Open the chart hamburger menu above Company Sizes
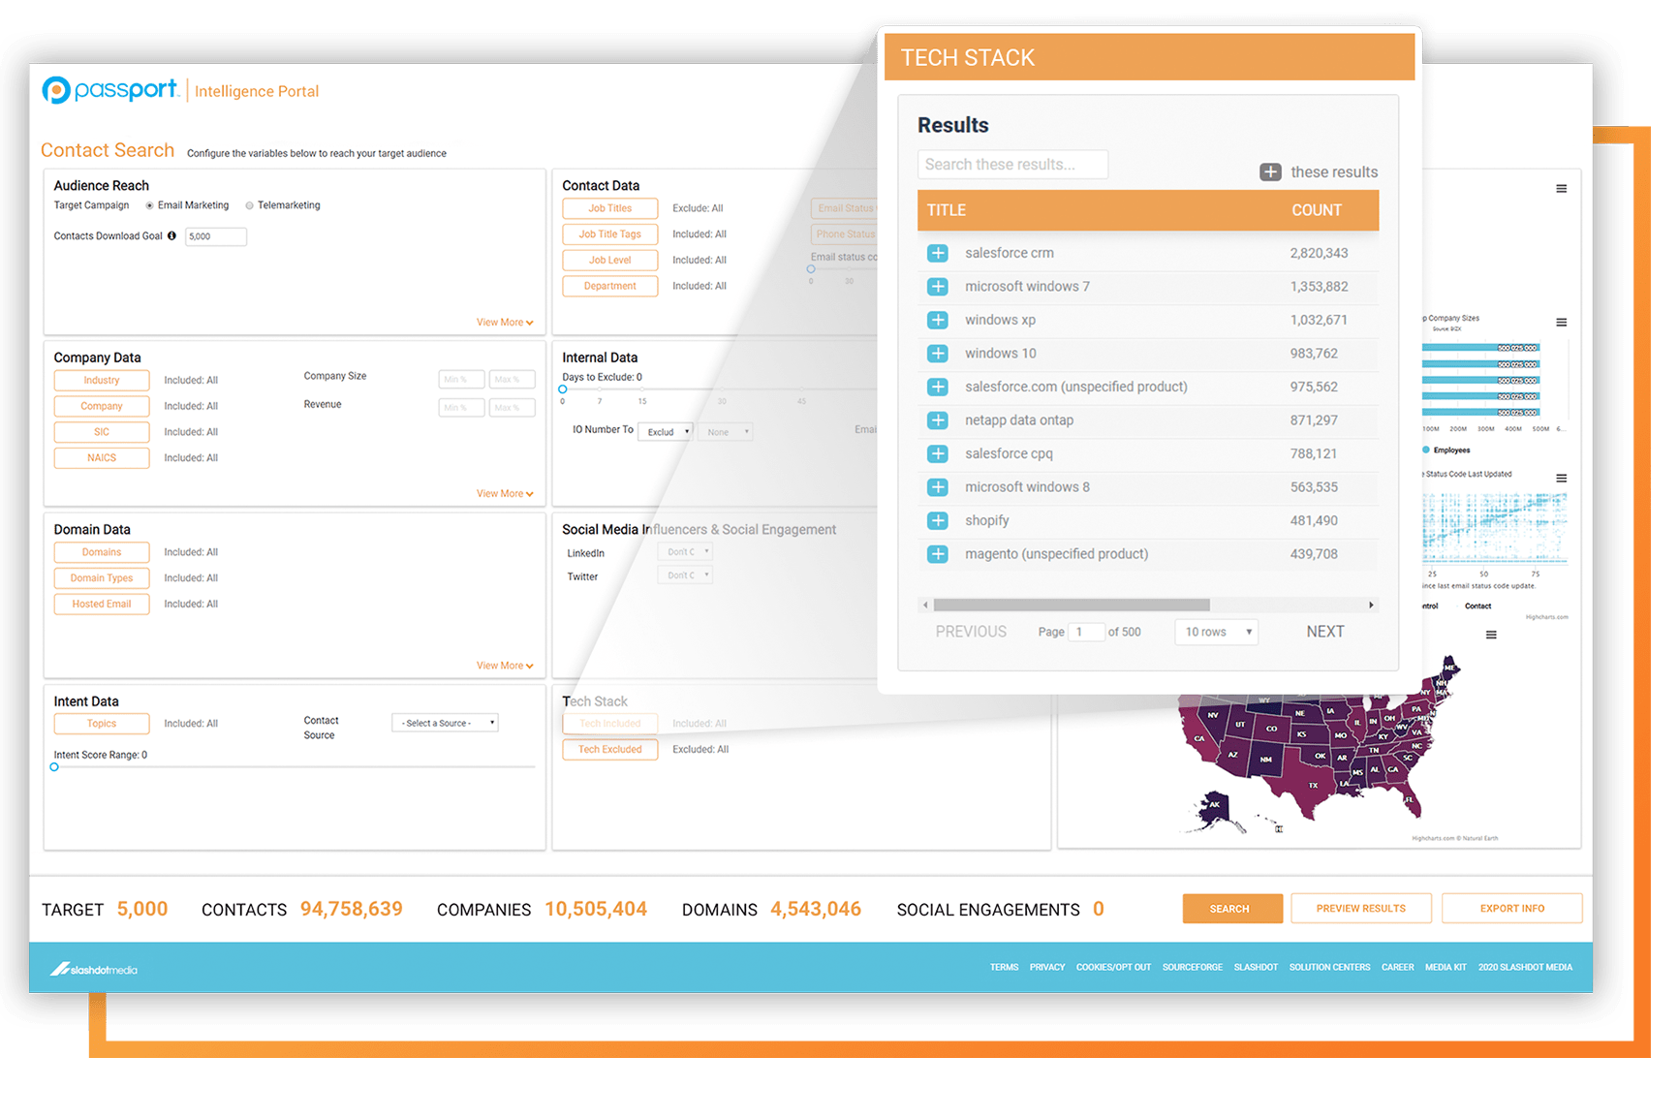The height and width of the screenshot is (1119, 1679). click(1562, 189)
